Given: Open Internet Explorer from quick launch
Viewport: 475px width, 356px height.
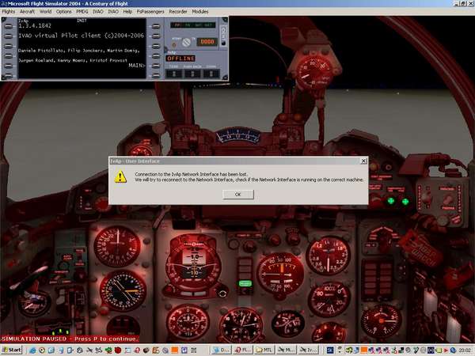Looking at the screenshot, I should 32,350.
